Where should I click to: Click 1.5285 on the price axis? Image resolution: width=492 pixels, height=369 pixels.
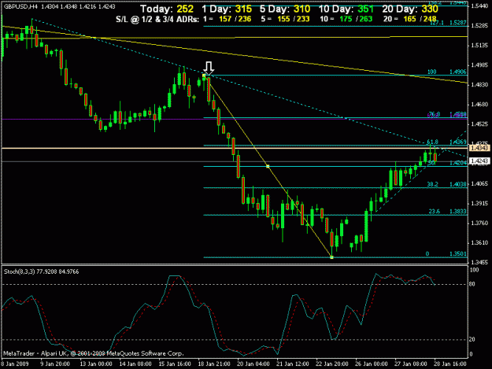479,26
